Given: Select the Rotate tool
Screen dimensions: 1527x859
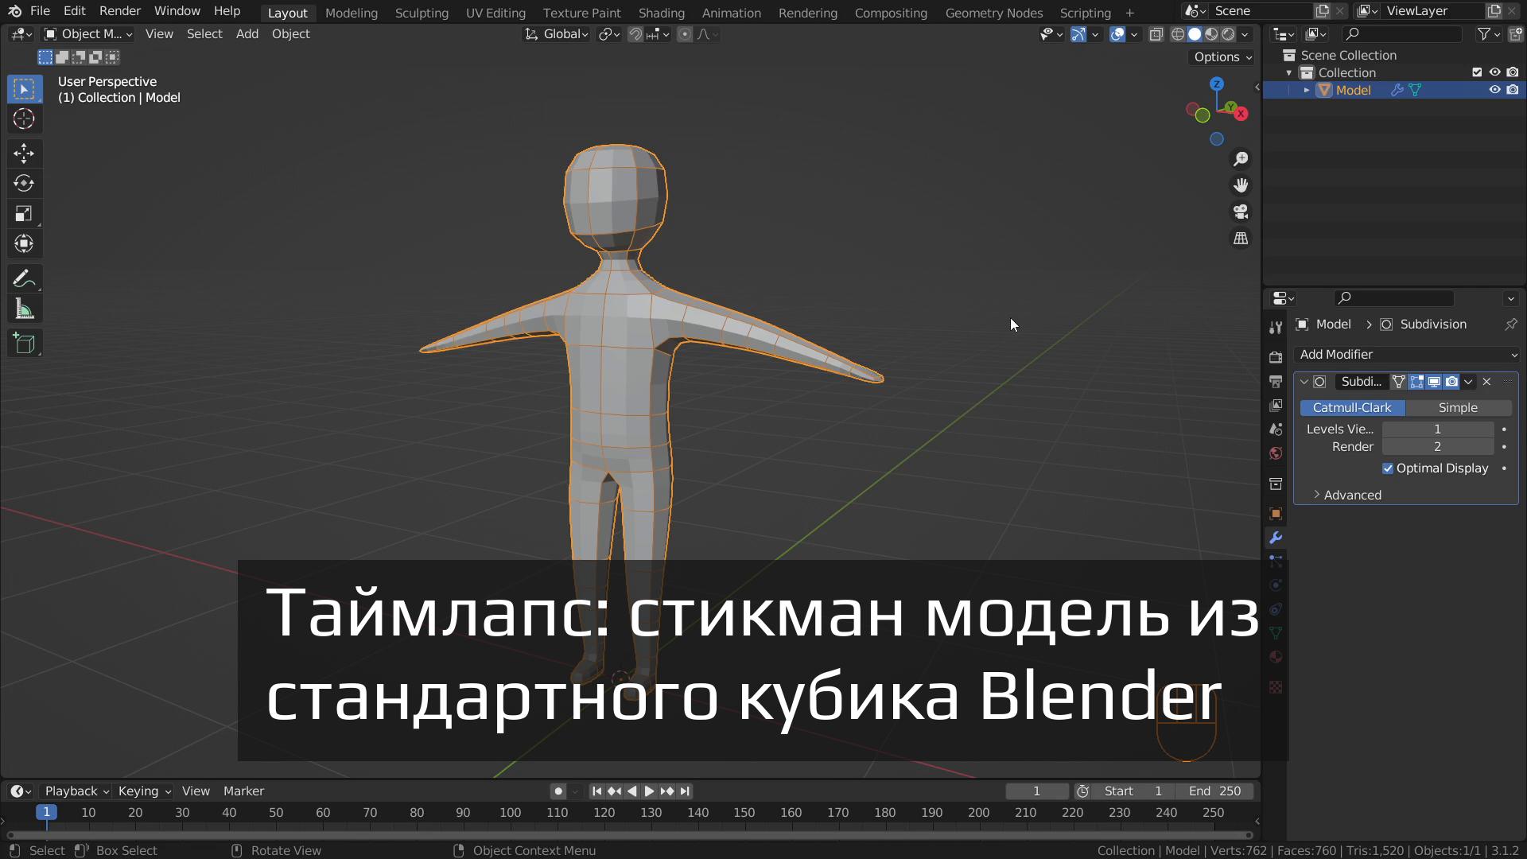Looking at the screenshot, I should pyautogui.click(x=25, y=183).
